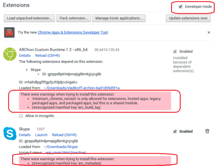Click Load unpacked extension button
Viewport: 215px width, 166px height.
(x=29, y=18)
